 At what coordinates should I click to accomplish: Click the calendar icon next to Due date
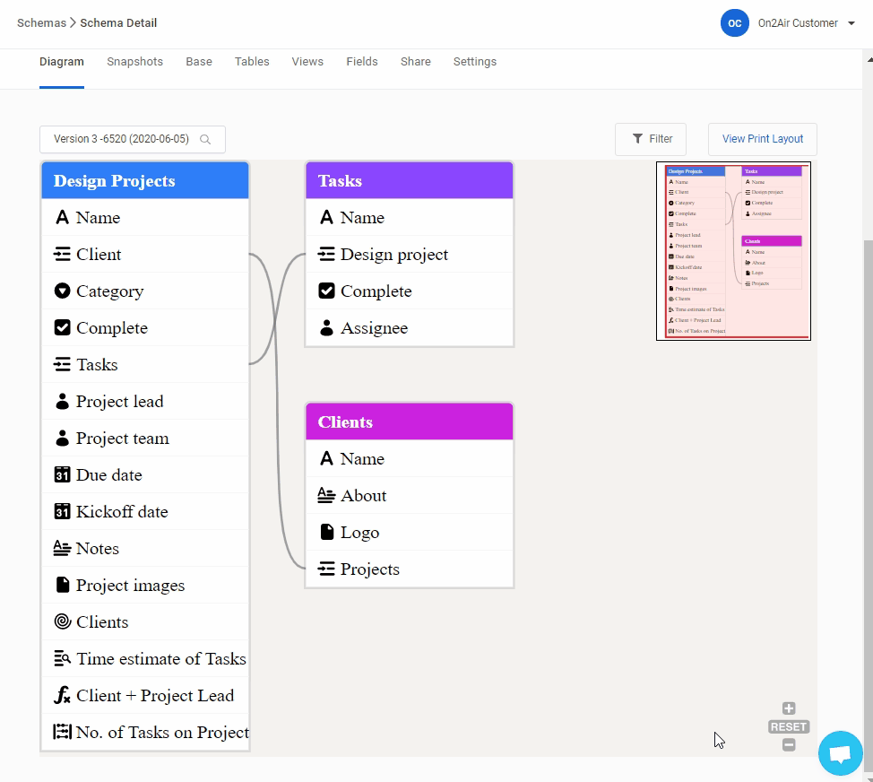[62, 475]
